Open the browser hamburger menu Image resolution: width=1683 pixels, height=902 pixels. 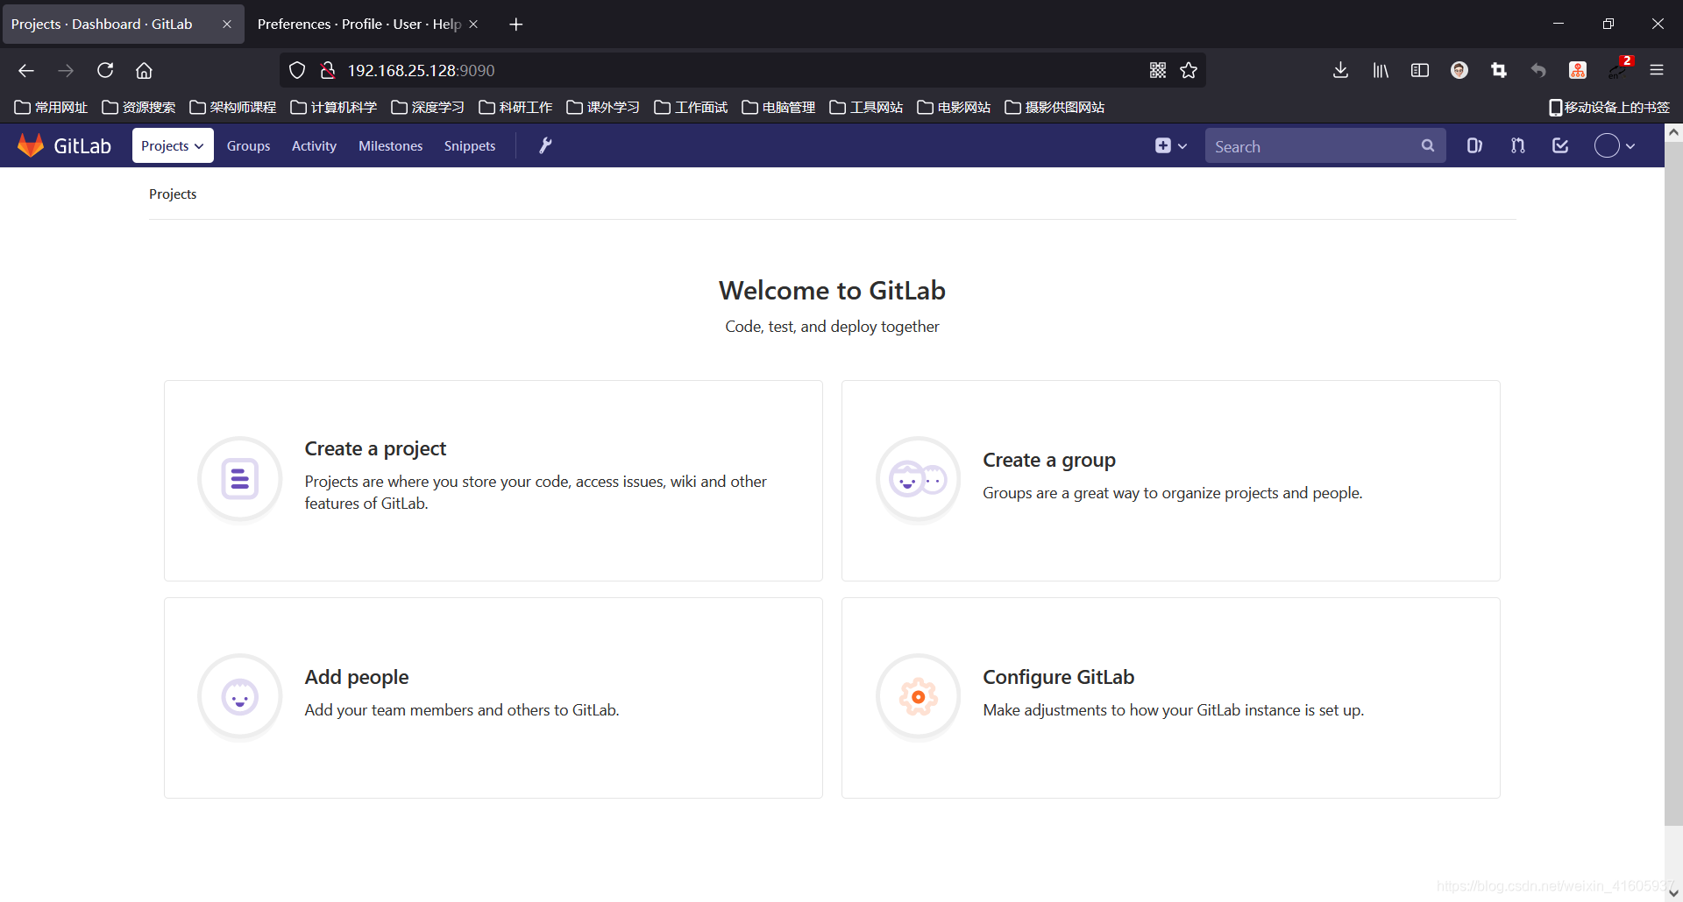tap(1657, 70)
